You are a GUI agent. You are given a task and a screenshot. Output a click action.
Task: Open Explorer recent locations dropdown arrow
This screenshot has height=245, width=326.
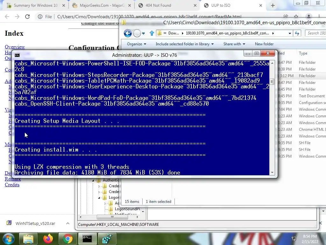click(143, 33)
